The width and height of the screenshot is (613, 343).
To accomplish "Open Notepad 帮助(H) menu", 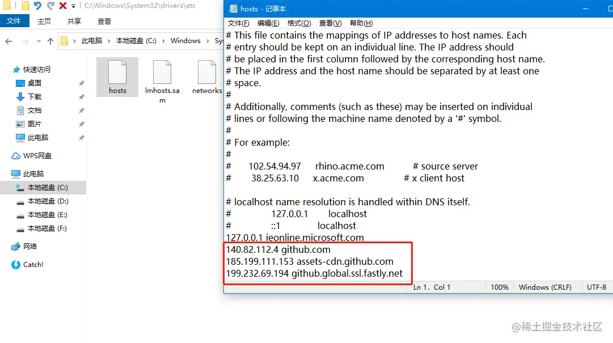I will pos(361,23).
